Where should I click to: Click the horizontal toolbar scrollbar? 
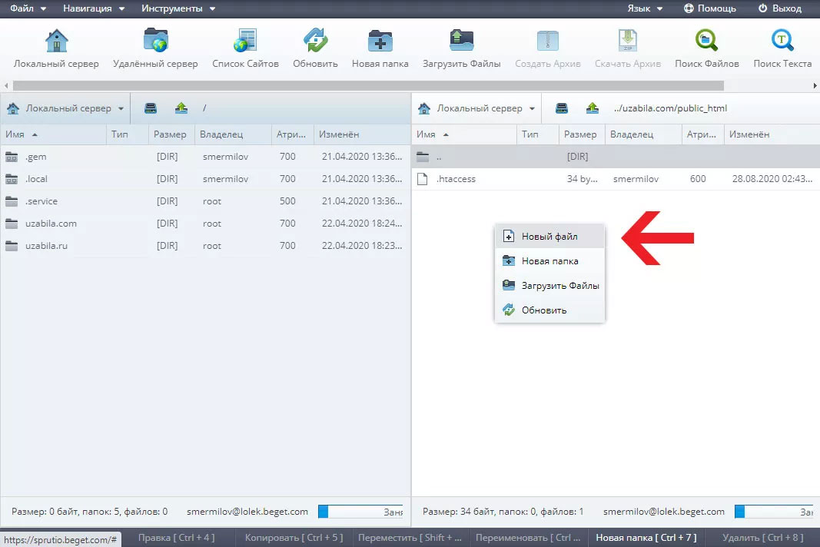(x=369, y=85)
